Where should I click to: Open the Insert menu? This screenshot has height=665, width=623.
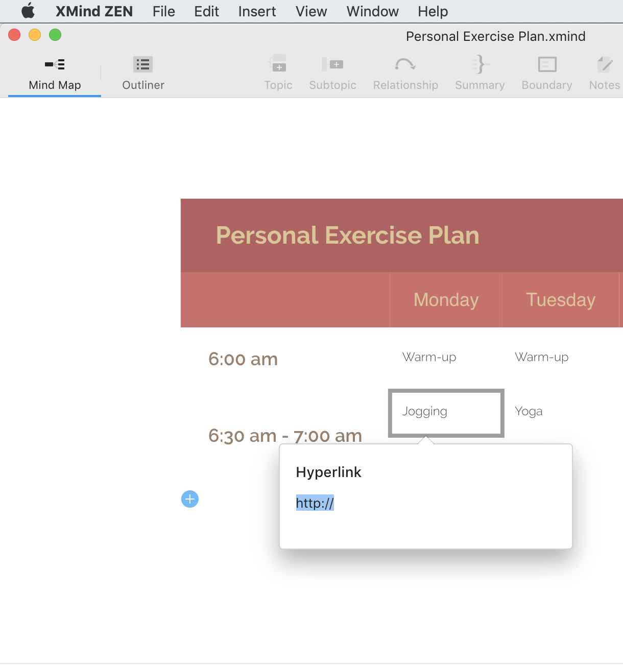tap(257, 11)
